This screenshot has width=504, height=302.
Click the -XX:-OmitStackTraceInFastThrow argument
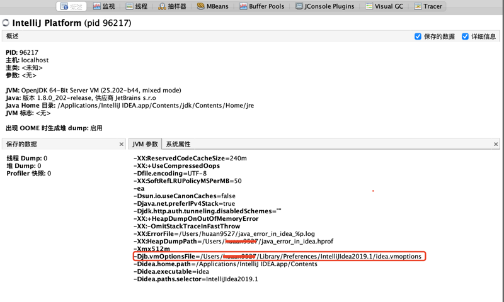pos(186,226)
